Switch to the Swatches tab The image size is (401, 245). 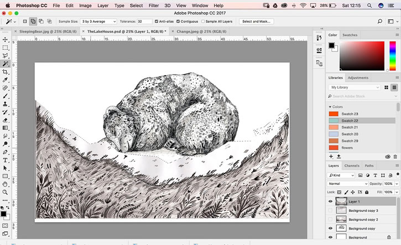350,35
